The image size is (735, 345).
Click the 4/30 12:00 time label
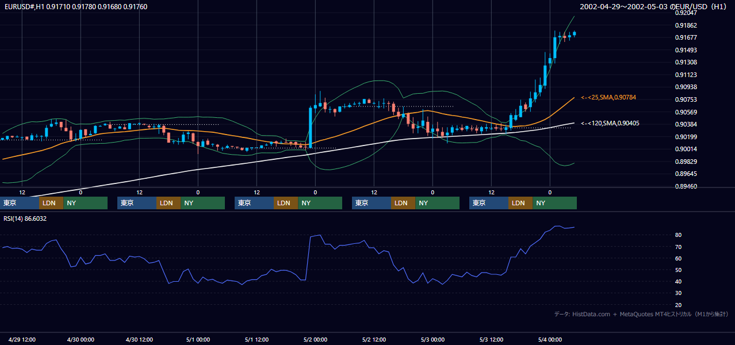click(x=140, y=339)
